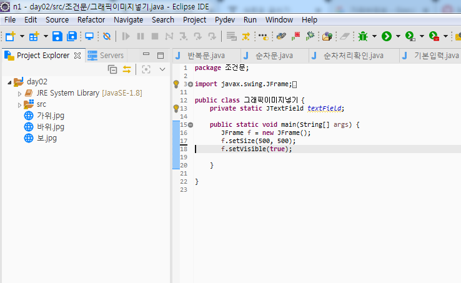Image resolution: width=461 pixels, height=283 pixels.
Task: Open the Search menu
Action: (x=163, y=20)
